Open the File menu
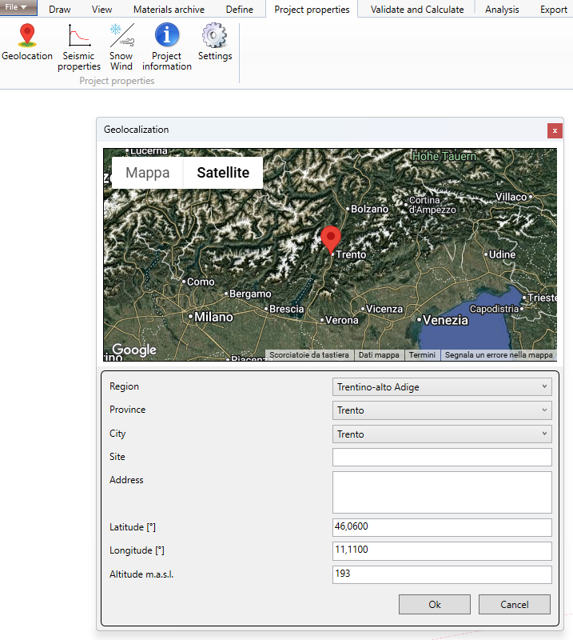Image resolution: width=573 pixels, height=640 pixels. click(x=18, y=7)
